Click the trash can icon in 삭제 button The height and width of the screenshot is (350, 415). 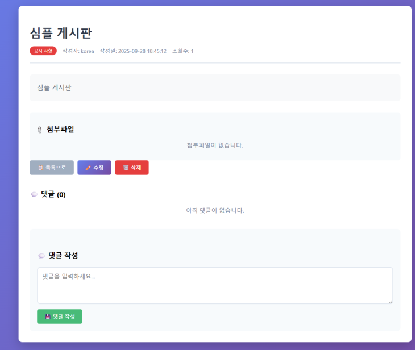[126, 168]
